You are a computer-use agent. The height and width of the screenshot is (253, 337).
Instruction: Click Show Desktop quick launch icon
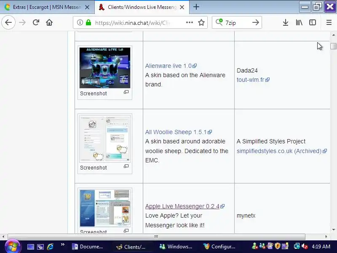pyautogui.click(x=30, y=247)
